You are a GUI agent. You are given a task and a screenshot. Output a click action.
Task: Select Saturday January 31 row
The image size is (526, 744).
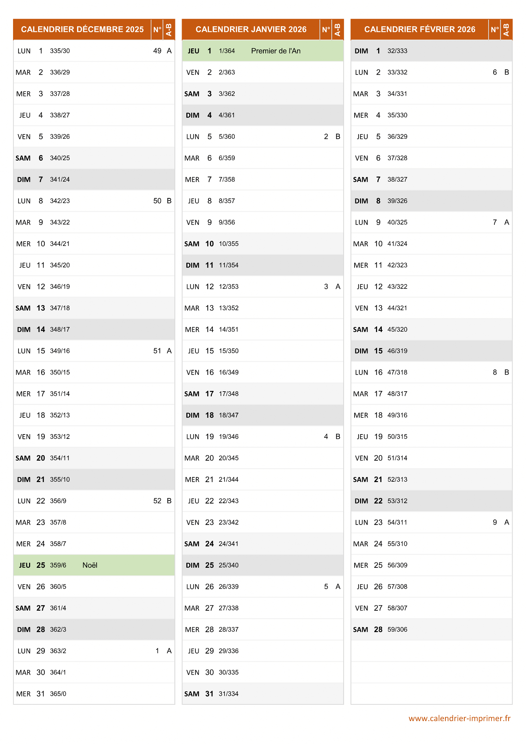[x=263, y=694]
